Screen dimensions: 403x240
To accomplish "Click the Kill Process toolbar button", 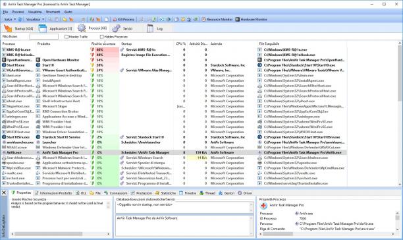I will click(124, 19).
